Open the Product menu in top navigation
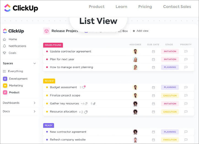199x144 pixels. (97, 7)
